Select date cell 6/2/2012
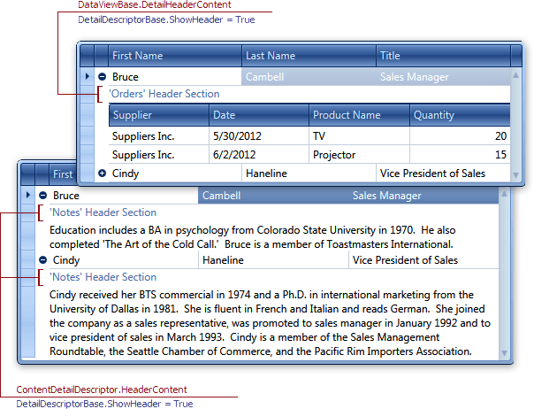 click(x=259, y=155)
